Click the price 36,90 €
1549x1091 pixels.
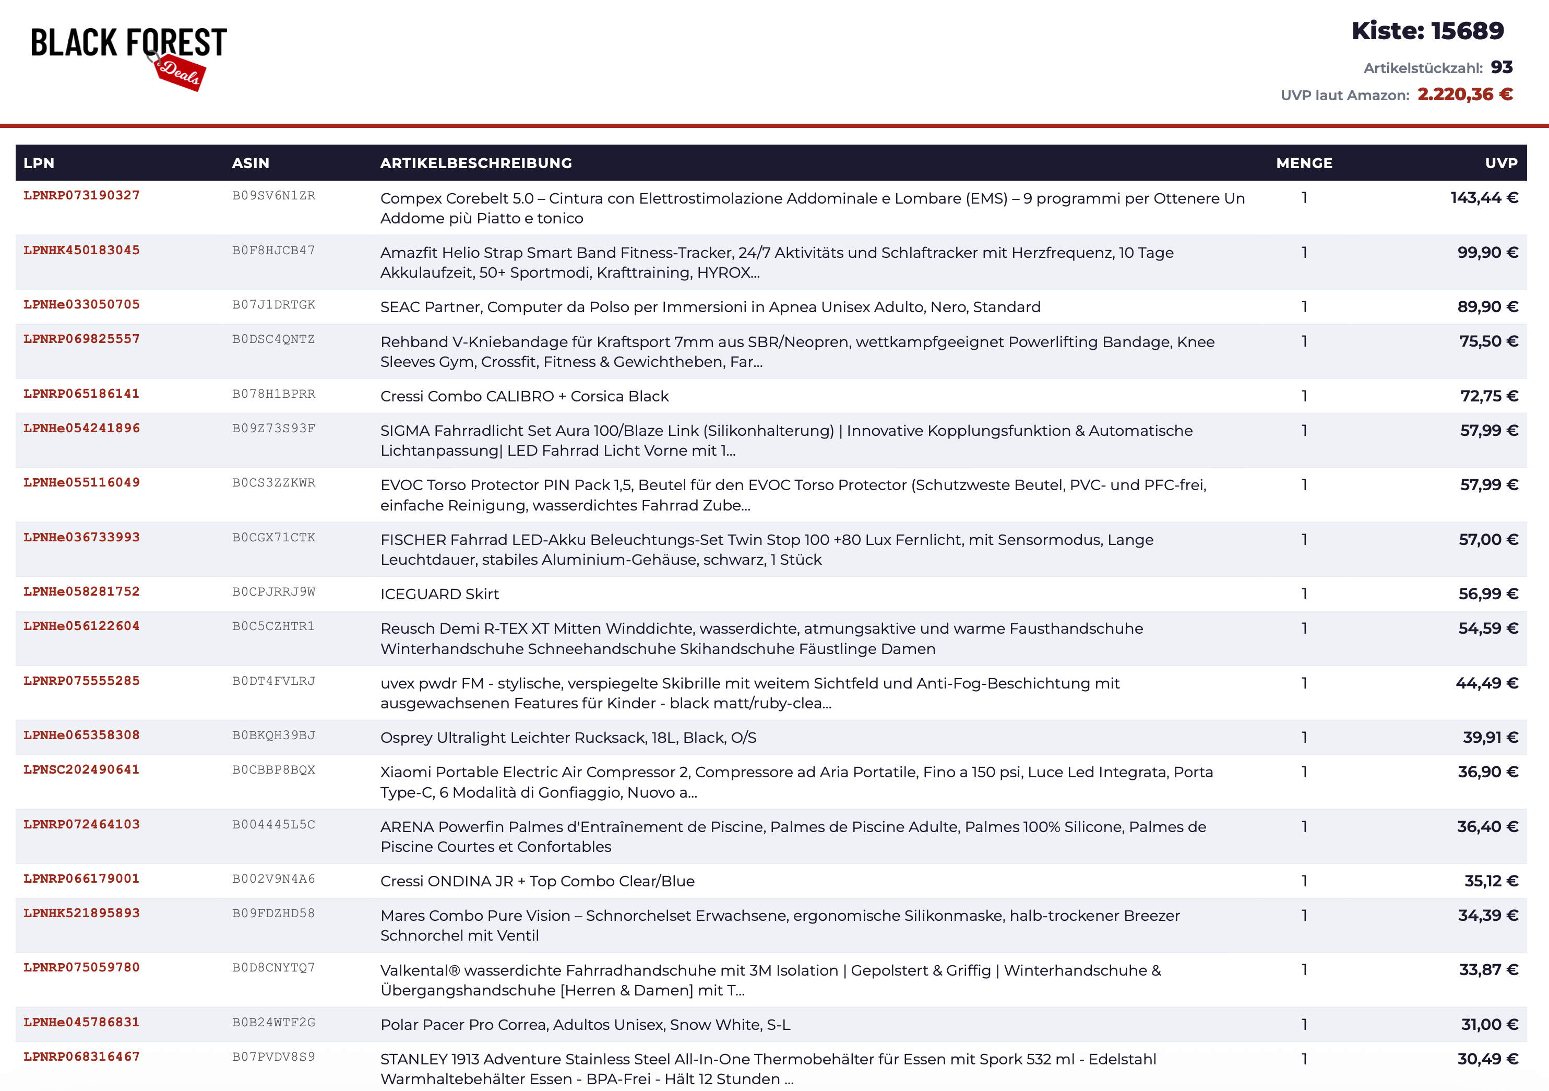pos(1487,772)
